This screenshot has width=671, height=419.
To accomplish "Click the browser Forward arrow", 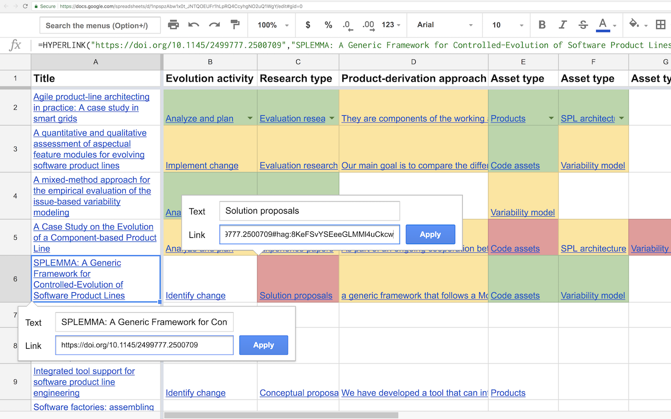I will (x=16, y=6).
